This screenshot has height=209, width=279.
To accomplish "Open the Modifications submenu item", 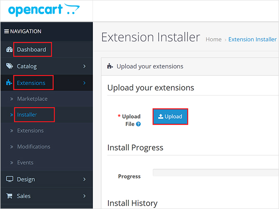I will tap(34, 146).
